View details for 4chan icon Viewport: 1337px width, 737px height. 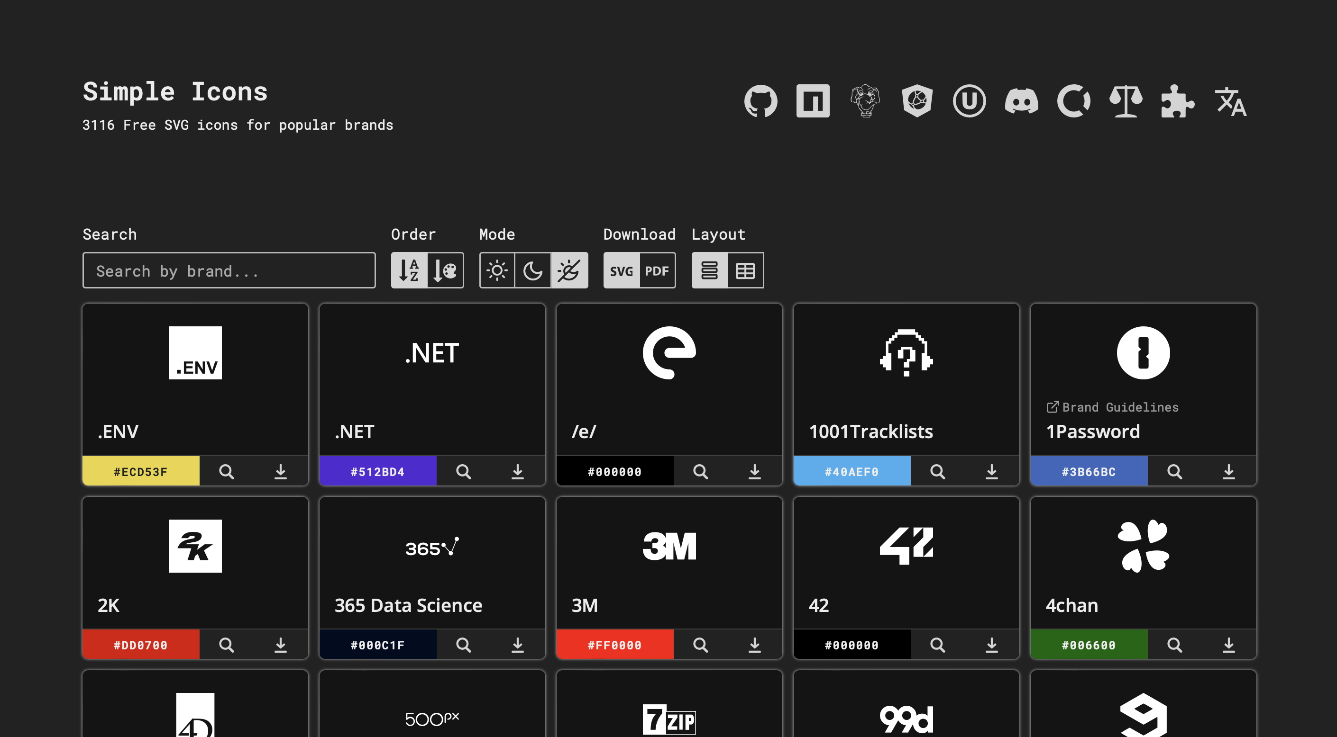tap(1174, 644)
